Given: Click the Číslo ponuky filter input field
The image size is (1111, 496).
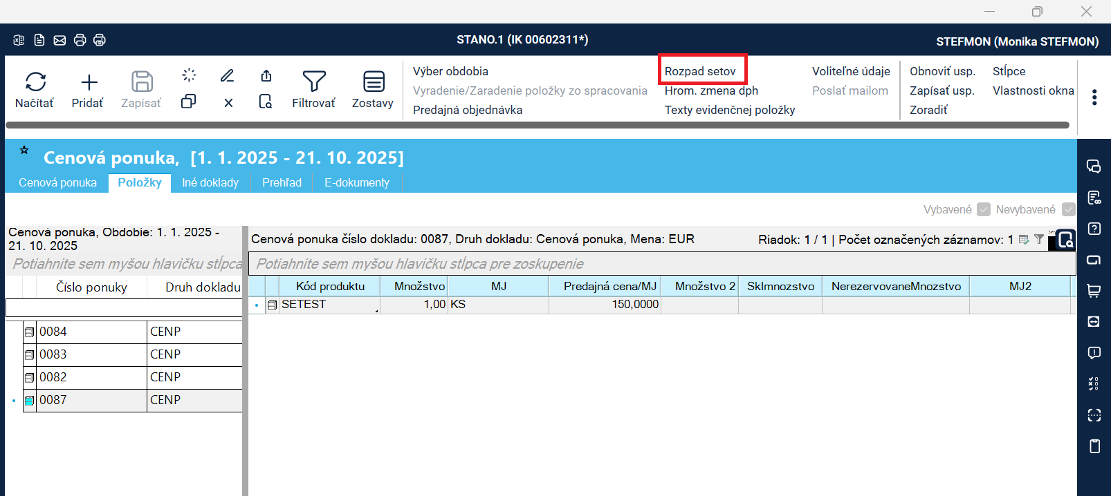Looking at the screenshot, I should tap(90, 308).
